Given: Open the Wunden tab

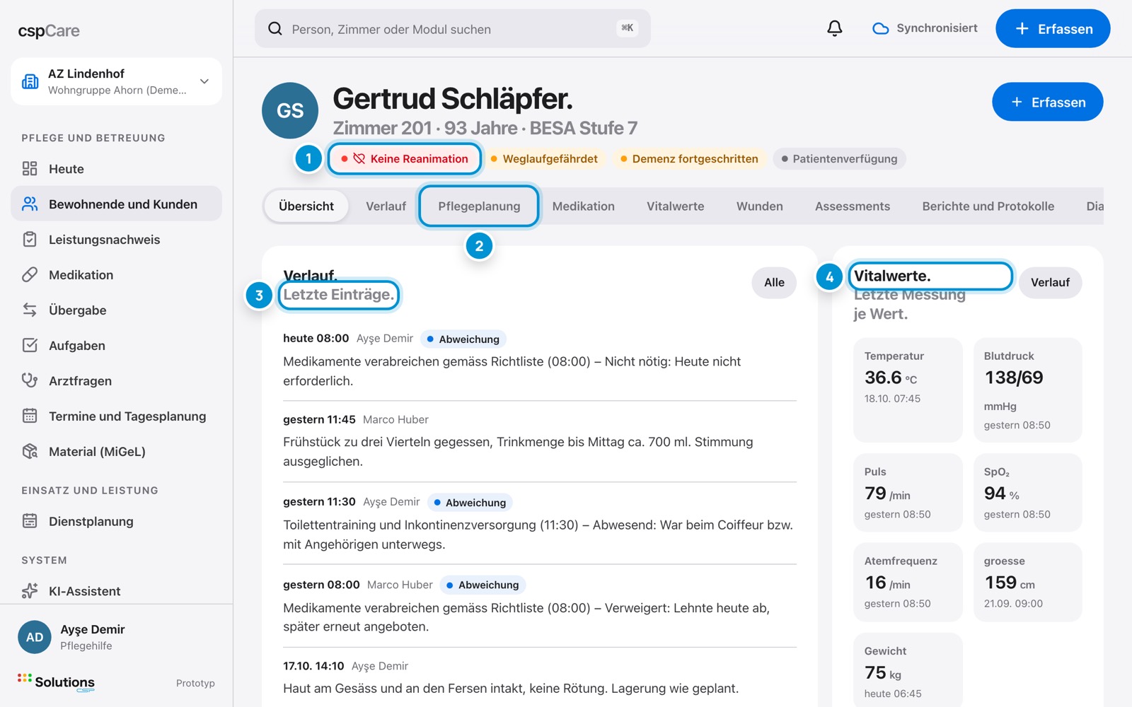Looking at the screenshot, I should tap(759, 206).
